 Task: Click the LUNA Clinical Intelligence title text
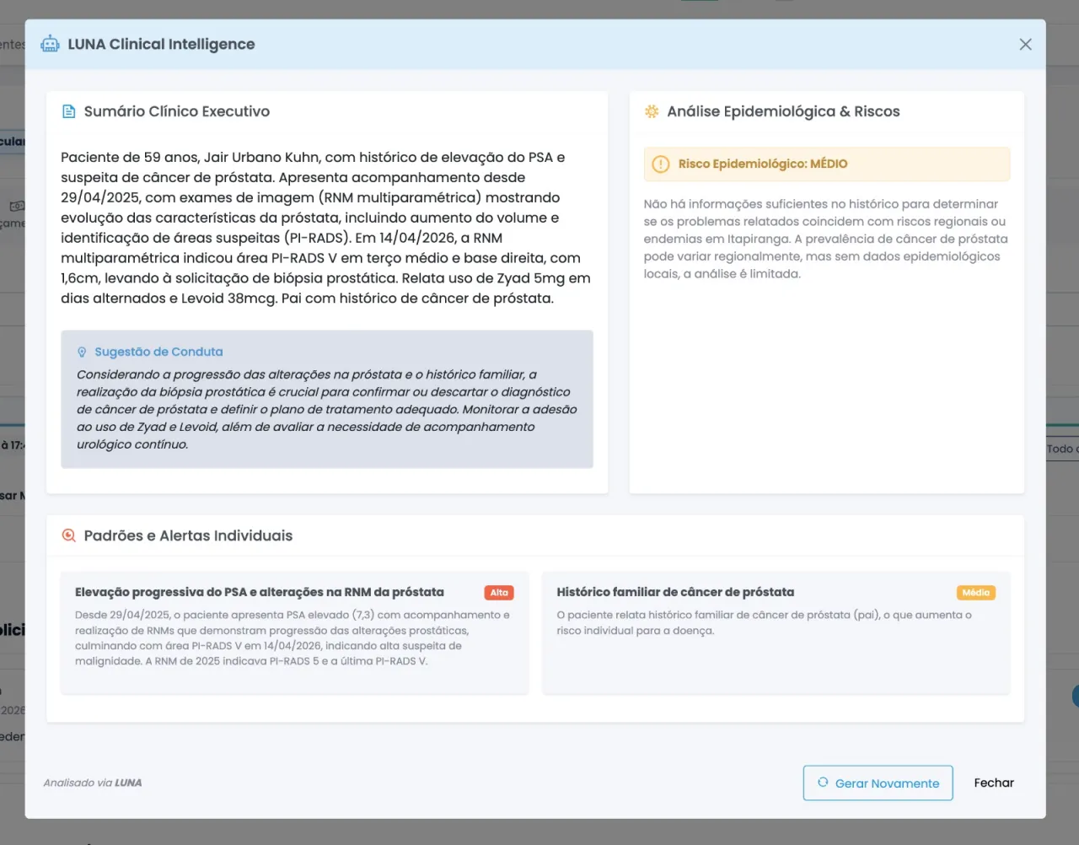pyautogui.click(x=161, y=44)
